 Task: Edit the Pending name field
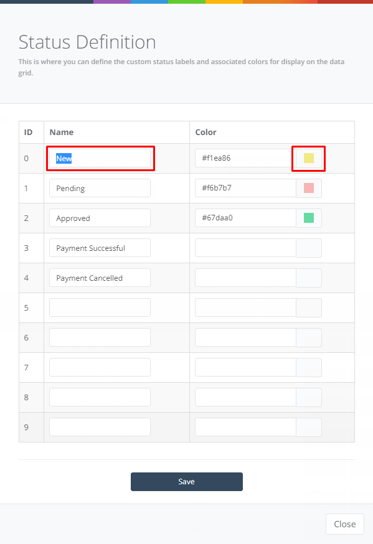click(100, 188)
